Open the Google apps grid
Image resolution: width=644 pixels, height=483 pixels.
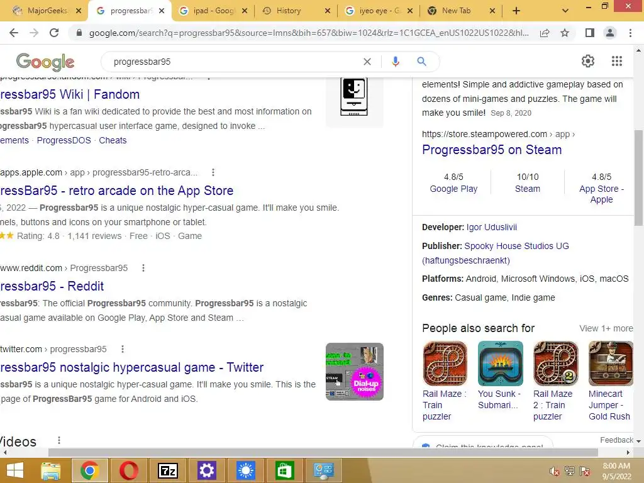pos(617,61)
